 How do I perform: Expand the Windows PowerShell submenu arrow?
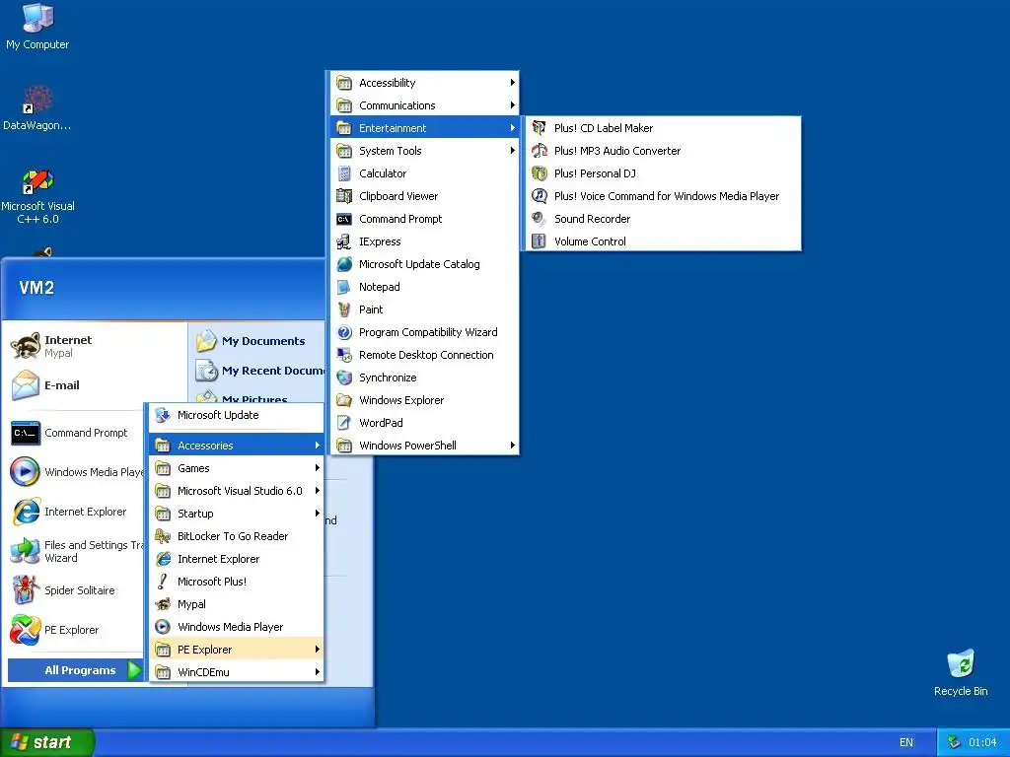pos(512,446)
